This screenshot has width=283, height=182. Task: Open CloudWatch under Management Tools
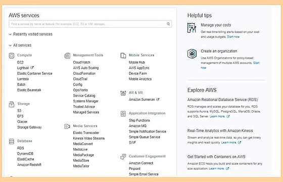click(81, 62)
